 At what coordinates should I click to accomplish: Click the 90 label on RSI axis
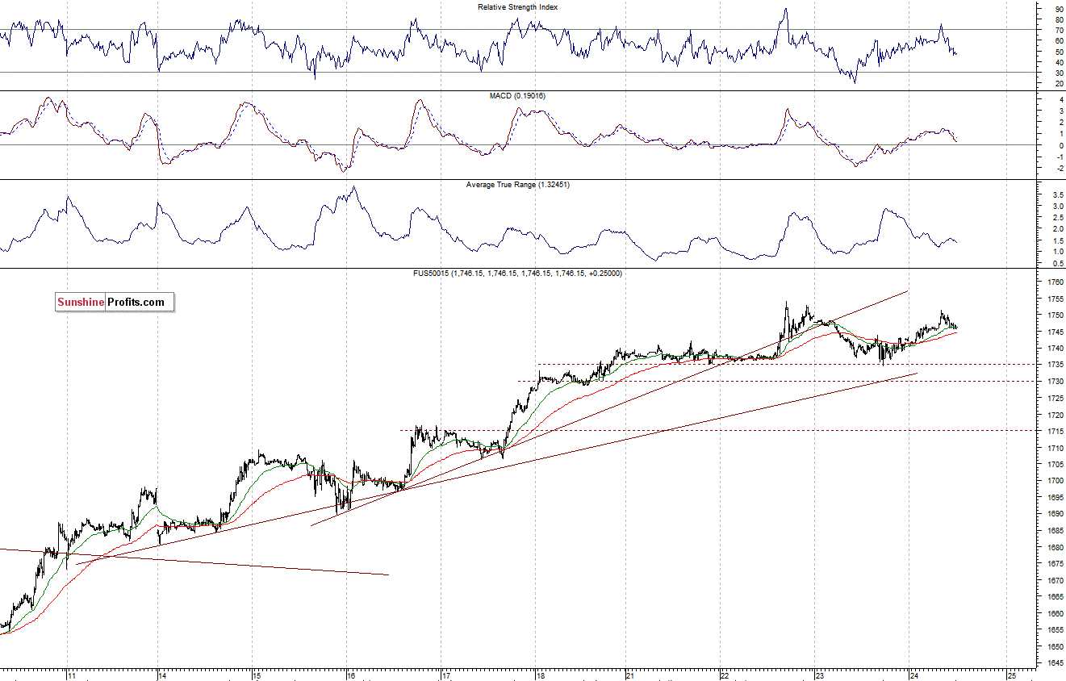click(x=1059, y=9)
